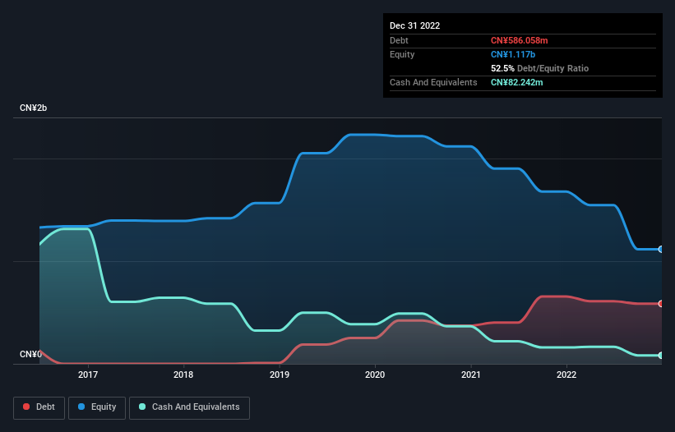Click the 2018 axis label
This screenshot has width=675, height=432.
pos(183,375)
